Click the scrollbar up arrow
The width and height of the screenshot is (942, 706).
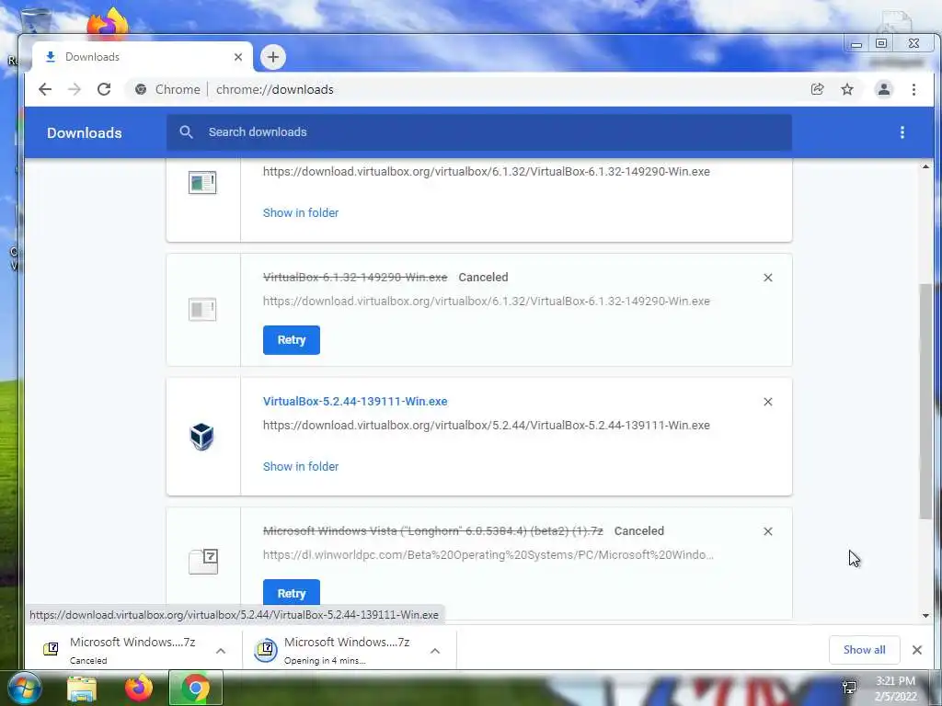(925, 166)
